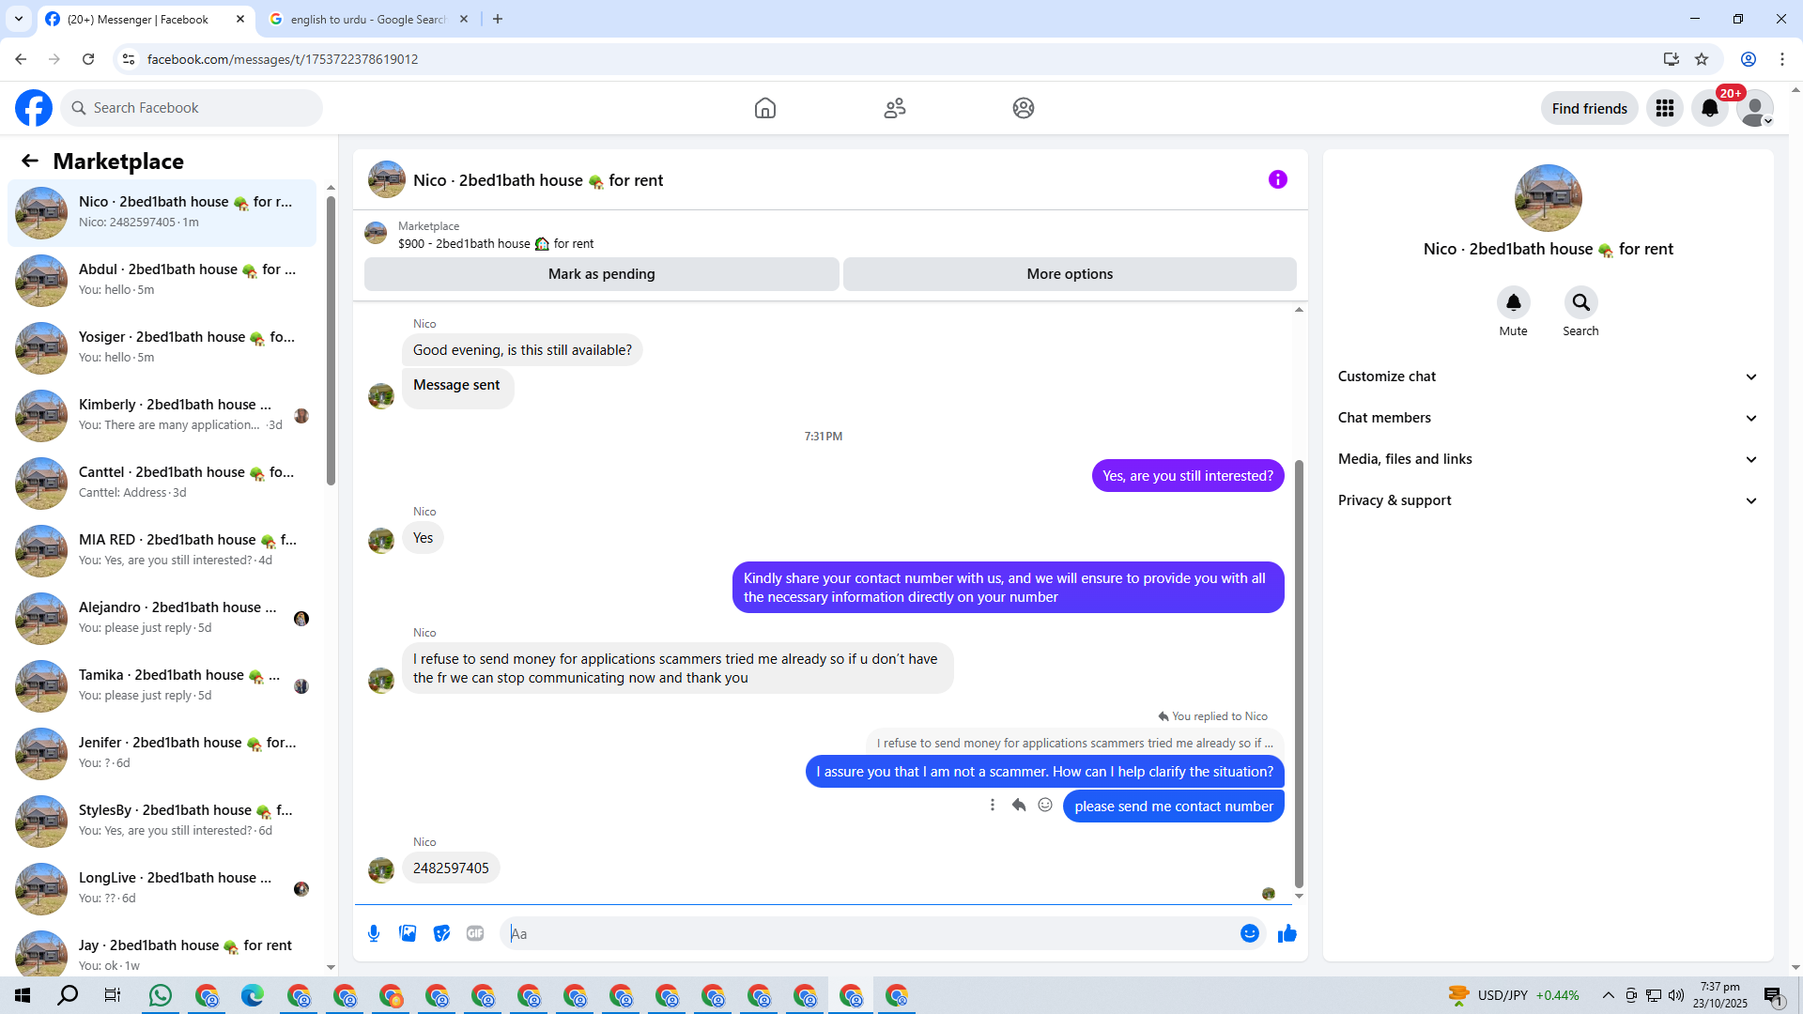The width and height of the screenshot is (1803, 1014).
Task: Open WhatsApp from the taskbar
Action: click(161, 995)
